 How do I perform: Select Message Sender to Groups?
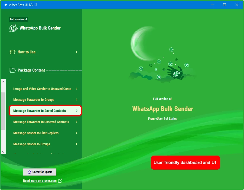tap(45, 144)
